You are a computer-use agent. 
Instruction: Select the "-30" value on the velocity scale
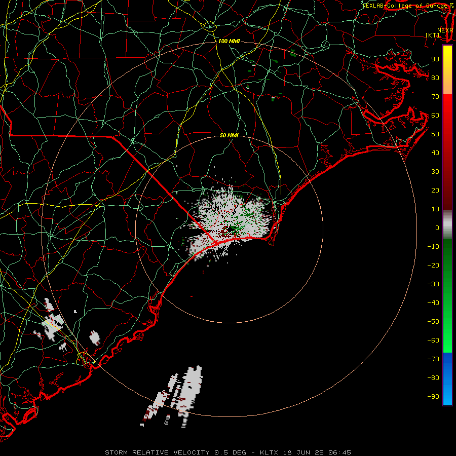[433, 284]
